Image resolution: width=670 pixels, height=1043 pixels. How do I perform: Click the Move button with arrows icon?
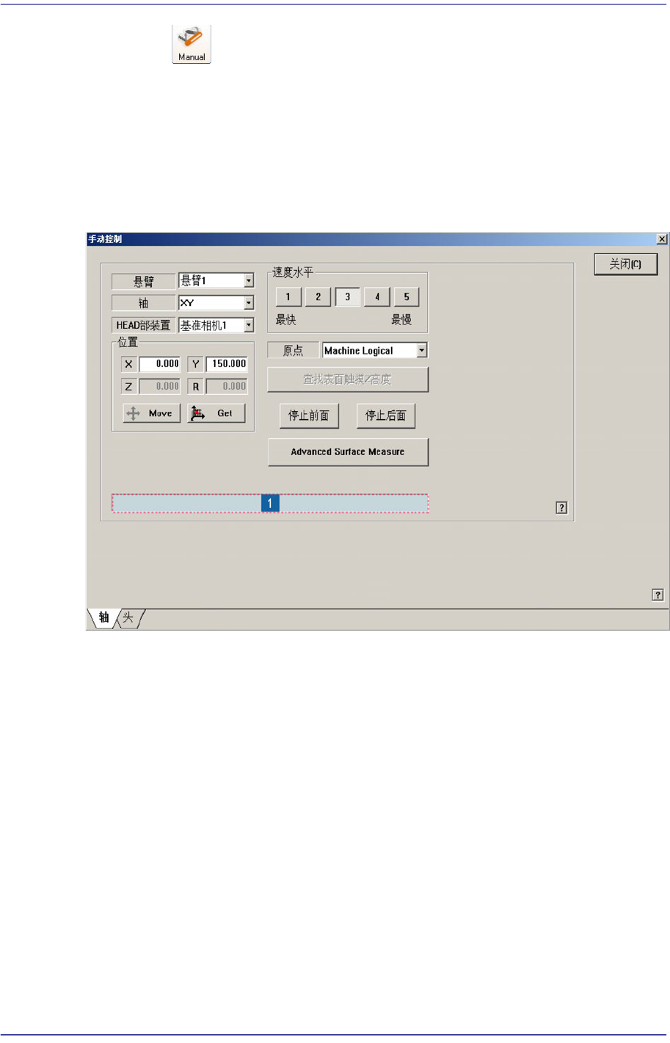pyautogui.click(x=152, y=413)
